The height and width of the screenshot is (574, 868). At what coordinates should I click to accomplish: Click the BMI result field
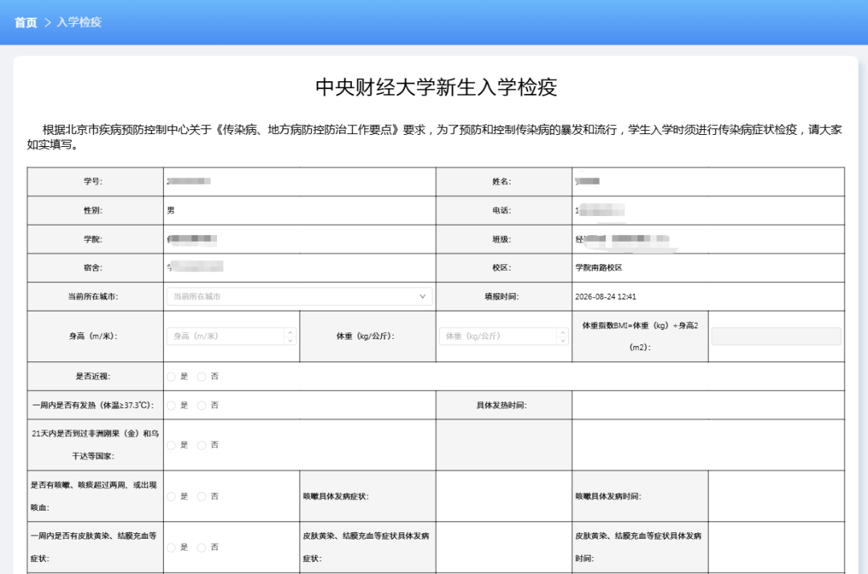click(x=776, y=336)
